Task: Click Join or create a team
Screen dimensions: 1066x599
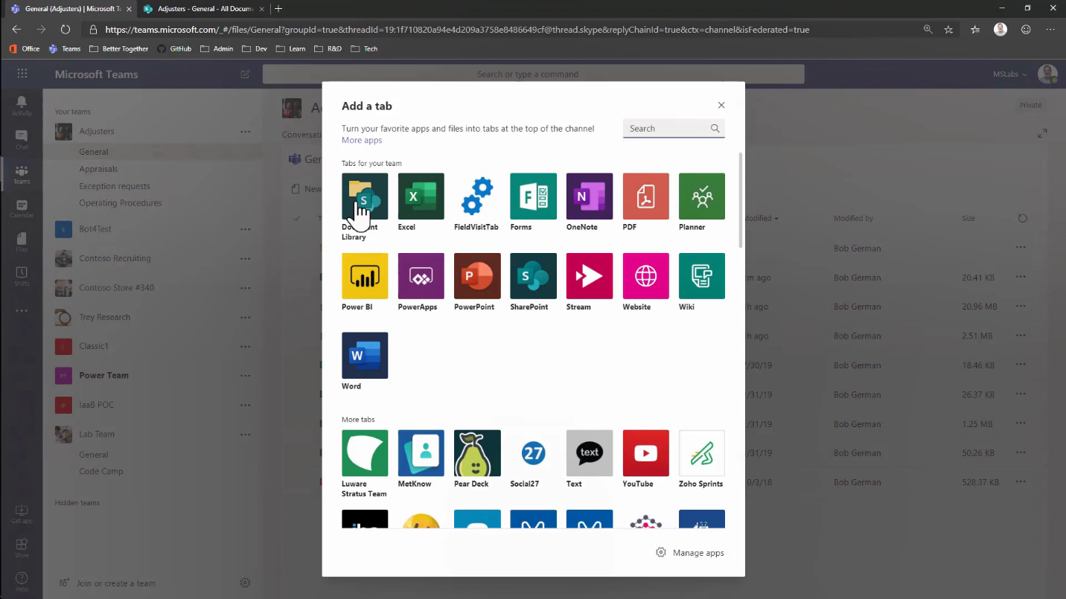Action: point(109,583)
